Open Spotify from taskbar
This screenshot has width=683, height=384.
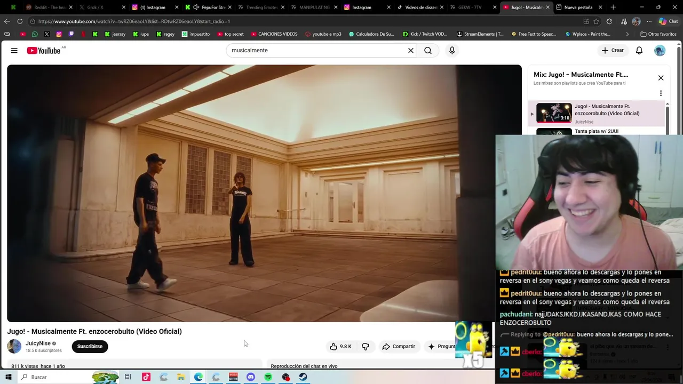tap(268, 377)
